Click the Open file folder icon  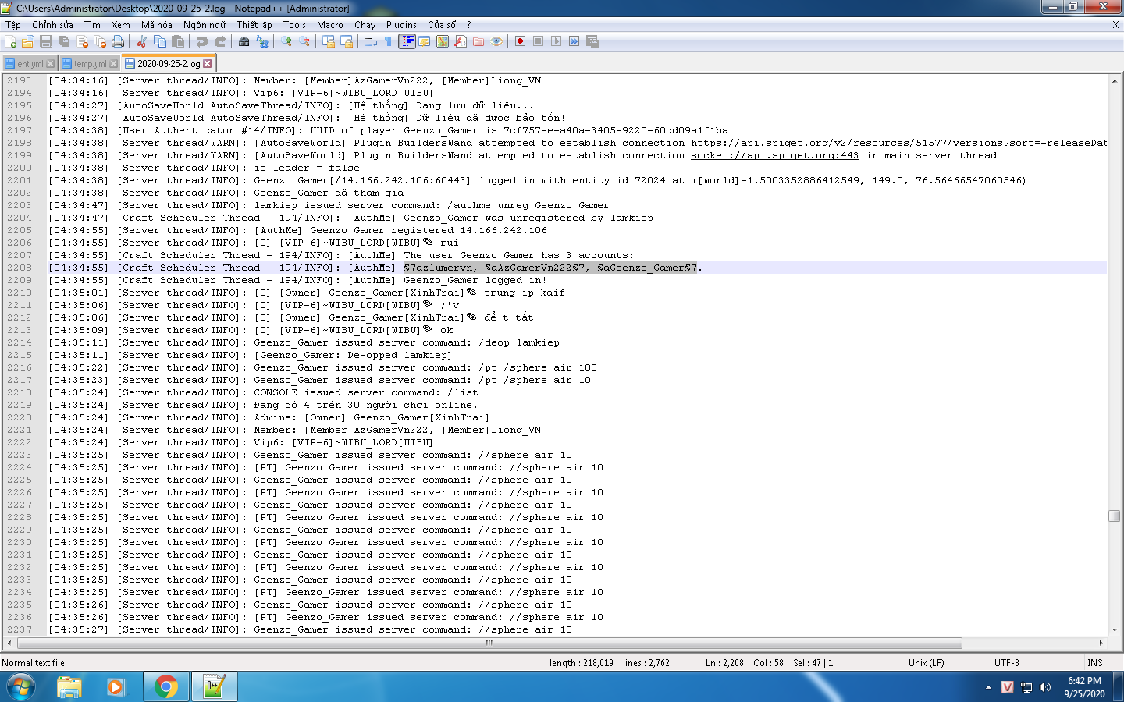point(28,41)
